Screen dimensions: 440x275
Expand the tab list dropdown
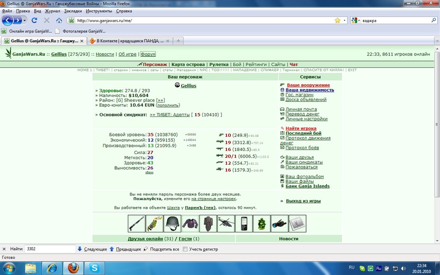tap(437, 41)
